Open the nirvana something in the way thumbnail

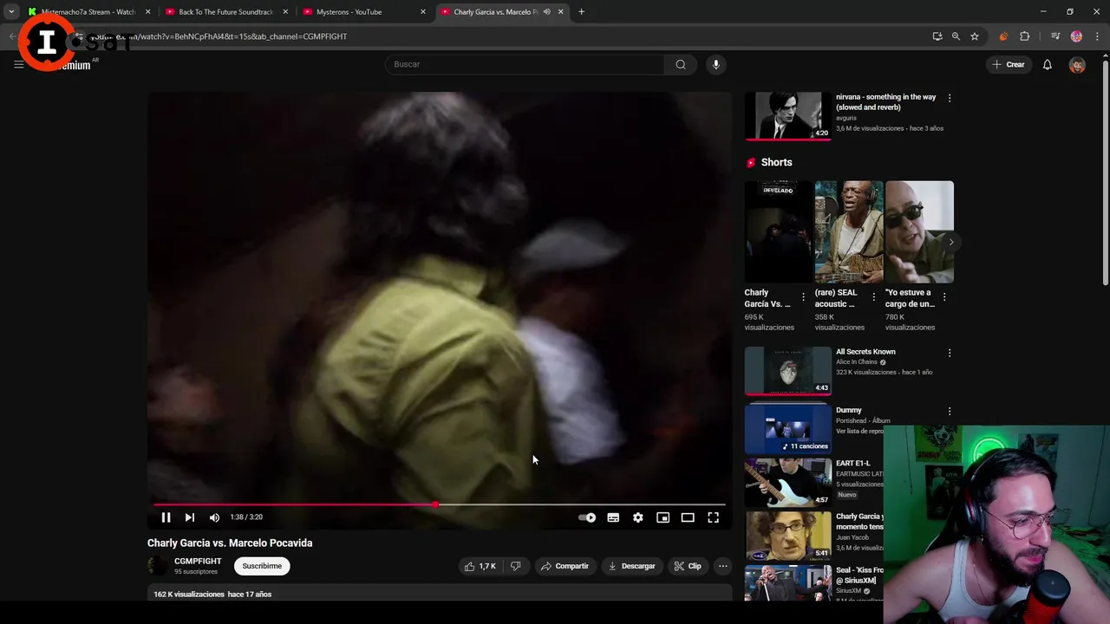coord(787,115)
